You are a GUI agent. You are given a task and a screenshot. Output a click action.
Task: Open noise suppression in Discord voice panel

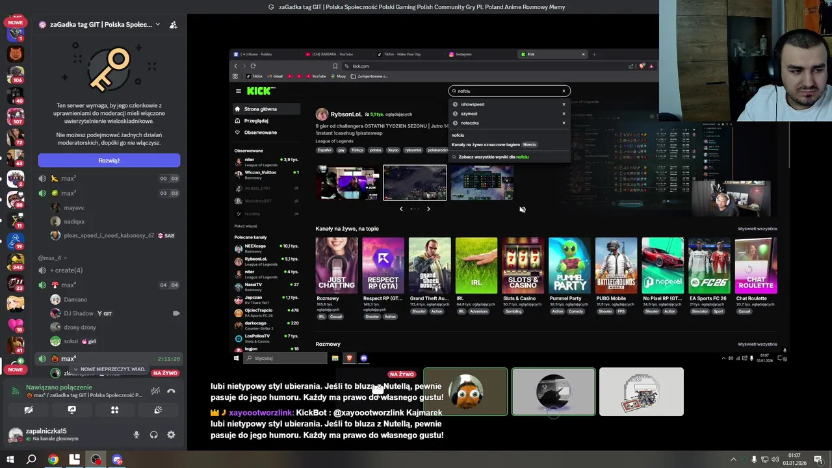pyautogui.click(x=155, y=391)
